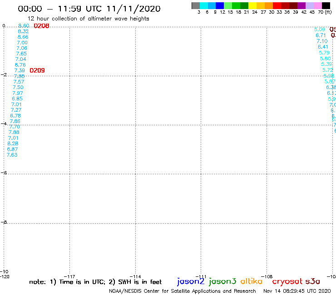Viewport: 336px width, 295px height.
Task: Click the right-track reading 7.10
Action: [x=322, y=41]
